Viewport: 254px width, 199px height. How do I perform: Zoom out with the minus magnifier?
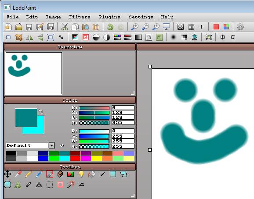click(x=145, y=27)
